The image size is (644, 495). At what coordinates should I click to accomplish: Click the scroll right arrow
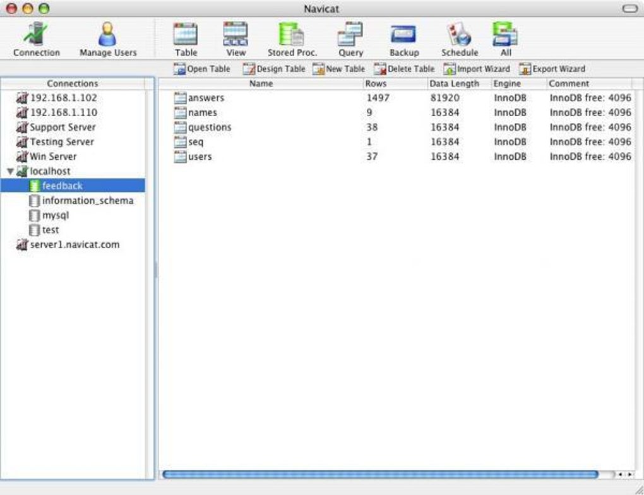click(x=629, y=474)
